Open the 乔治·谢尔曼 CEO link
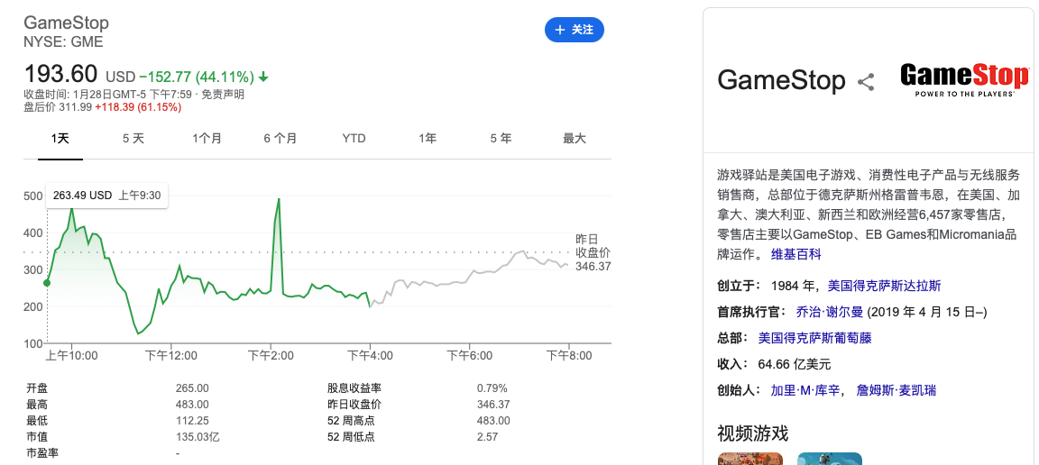The height and width of the screenshot is (465, 1039). click(x=828, y=312)
